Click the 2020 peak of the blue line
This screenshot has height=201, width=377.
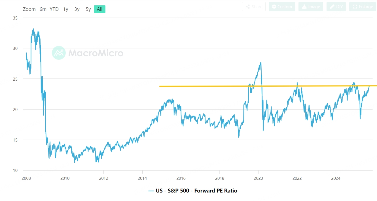click(x=260, y=63)
